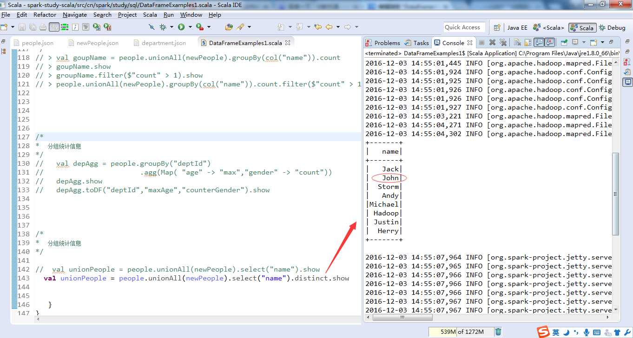The height and width of the screenshot is (338, 633).
Task: Click the Sogou input method S icon
Action: pyautogui.click(x=543, y=331)
